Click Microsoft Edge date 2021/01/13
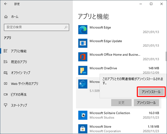167x134 pixels. coord(151,32)
